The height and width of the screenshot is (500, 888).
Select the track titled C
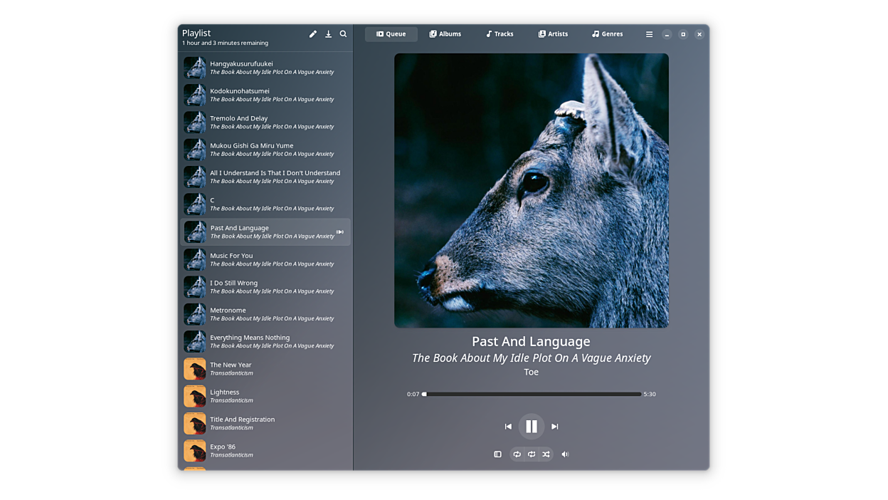[x=265, y=204]
